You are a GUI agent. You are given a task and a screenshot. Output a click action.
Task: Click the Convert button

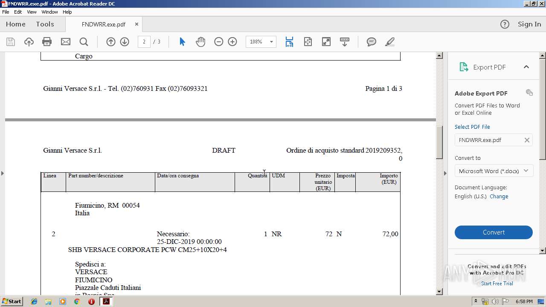[x=494, y=232]
